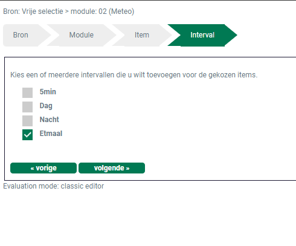Click 'module: 02 (Meteo)' breadcrumb text

pyautogui.click(x=102, y=11)
